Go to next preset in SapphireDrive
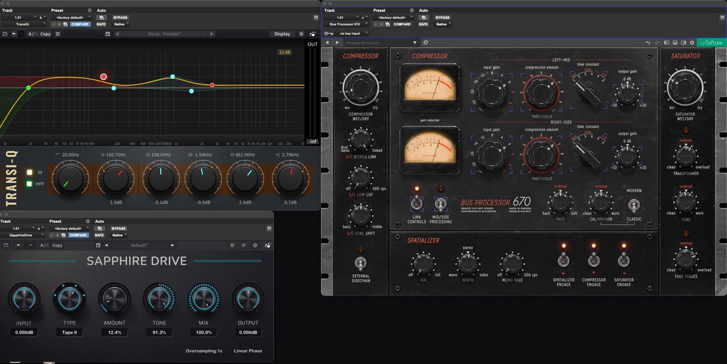 (172, 245)
